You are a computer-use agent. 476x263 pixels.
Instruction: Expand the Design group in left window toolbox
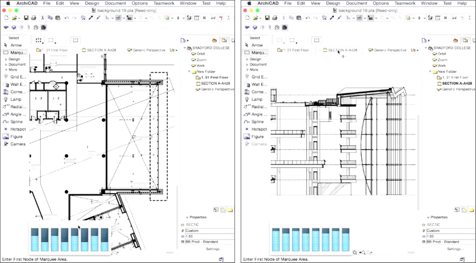6,59
